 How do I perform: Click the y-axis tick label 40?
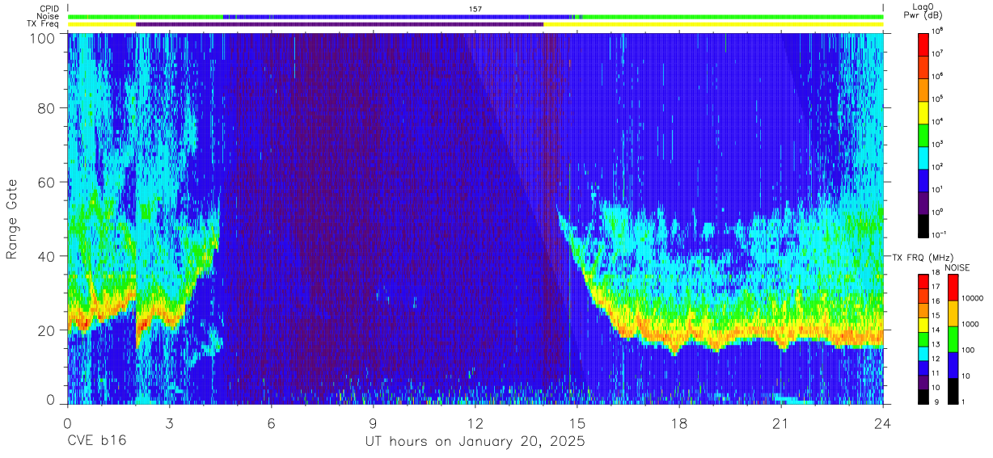pos(48,256)
